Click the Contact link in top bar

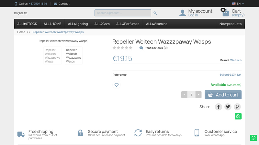click(x=64, y=4)
